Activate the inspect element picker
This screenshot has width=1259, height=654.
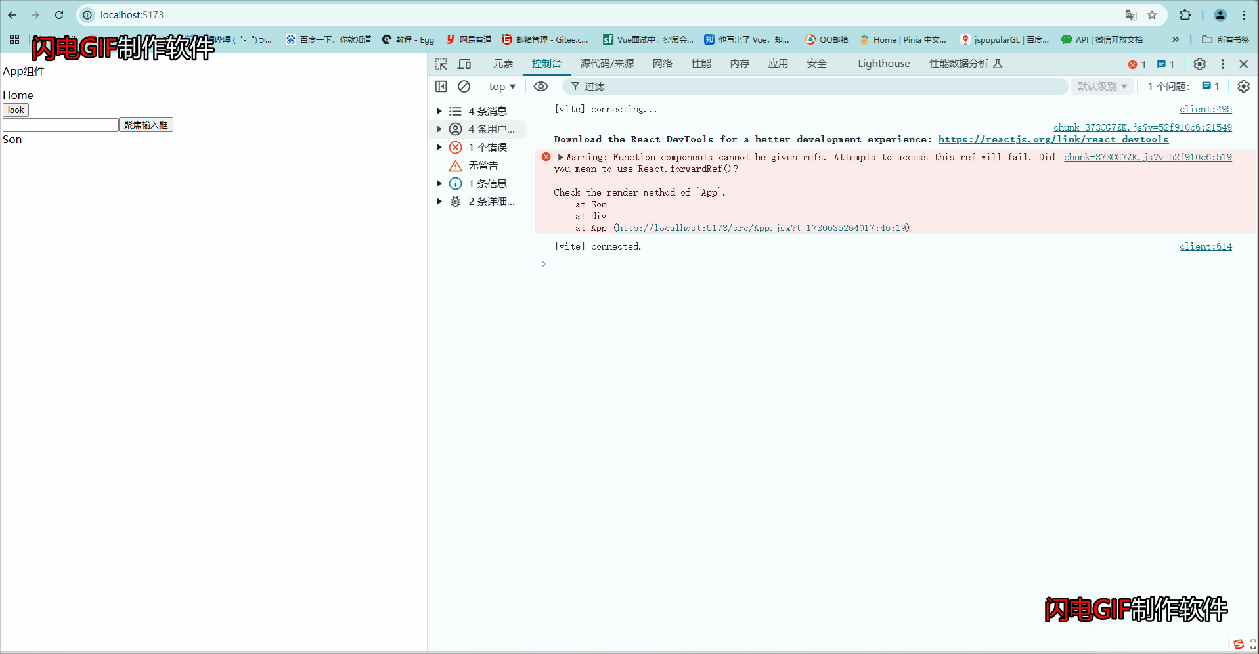[x=441, y=64]
